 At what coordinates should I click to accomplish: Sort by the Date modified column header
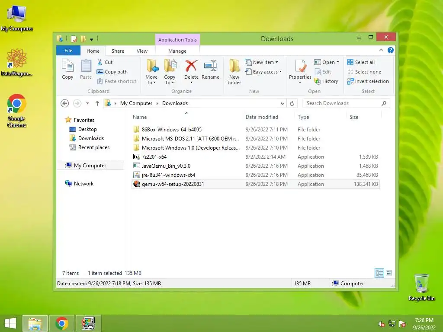click(268, 117)
